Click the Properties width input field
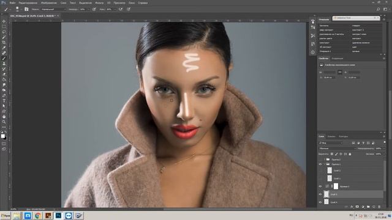 [329, 72]
